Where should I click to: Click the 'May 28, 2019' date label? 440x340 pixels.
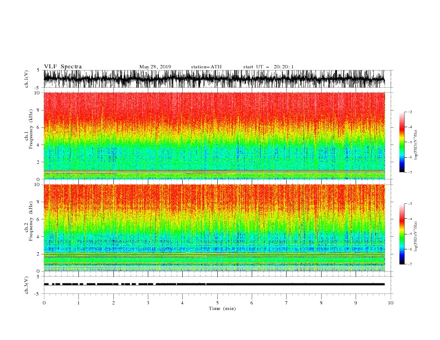tap(155, 67)
